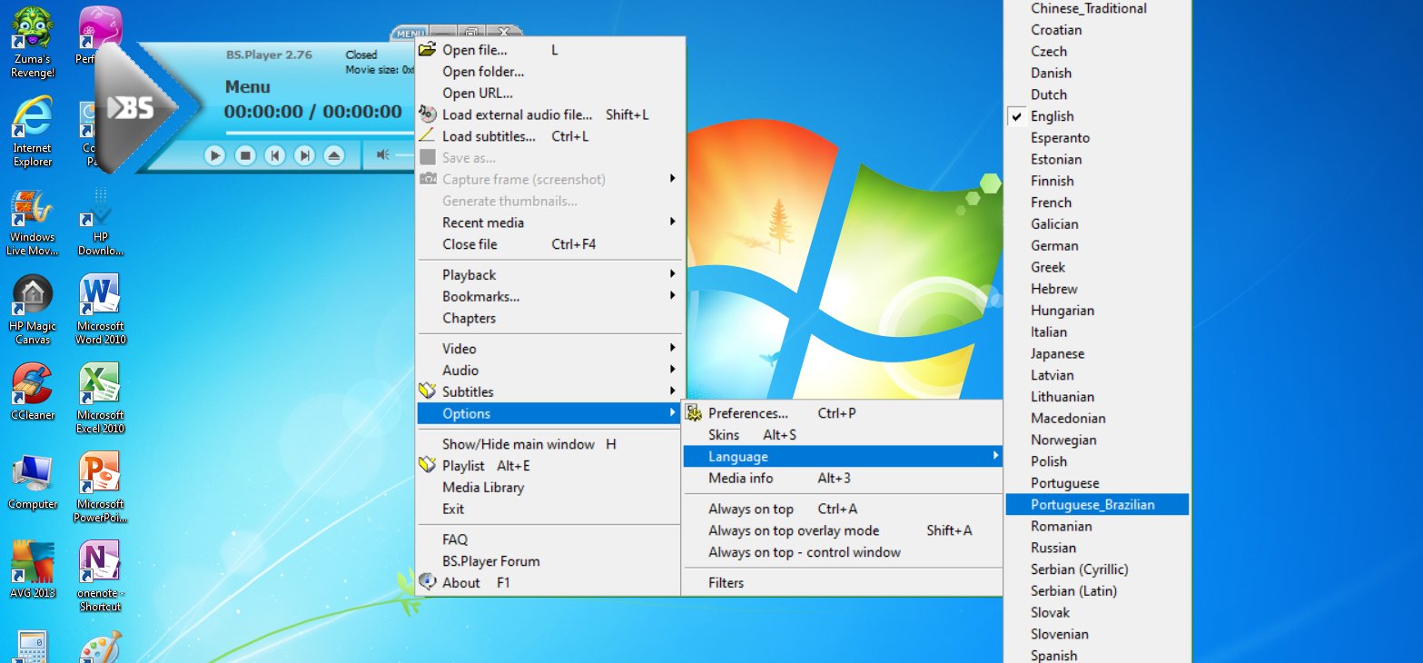The width and height of the screenshot is (1423, 663).
Task: Select Close file menu entry
Action: click(x=548, y=244)
